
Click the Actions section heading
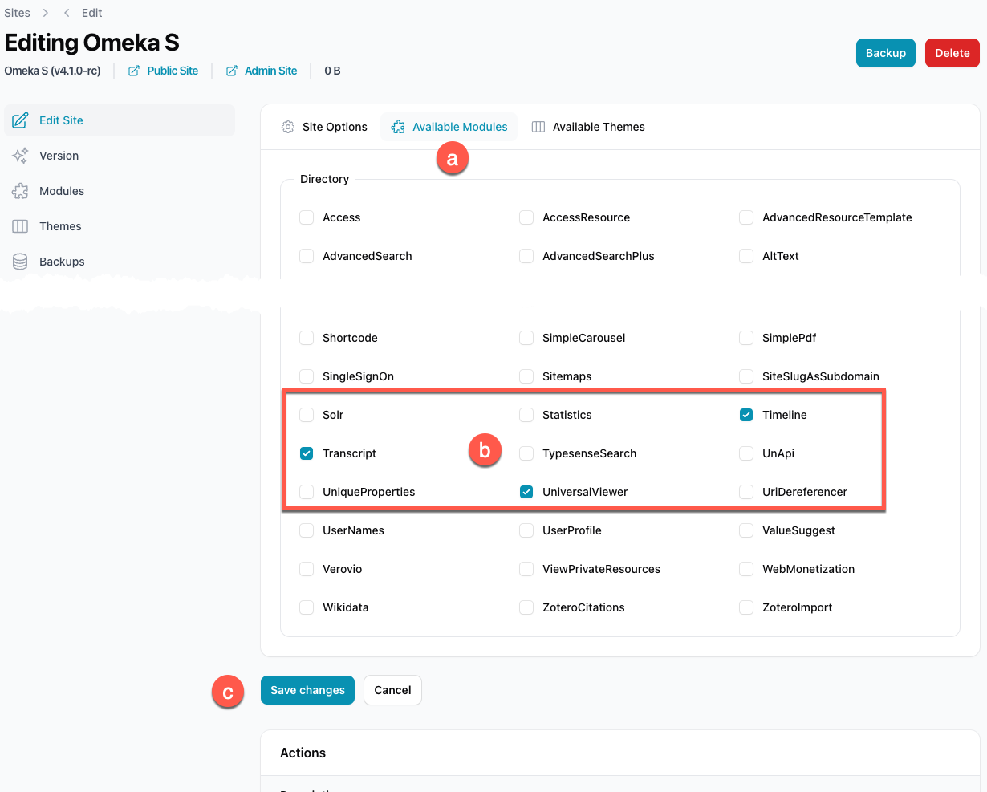click(303, 753)
